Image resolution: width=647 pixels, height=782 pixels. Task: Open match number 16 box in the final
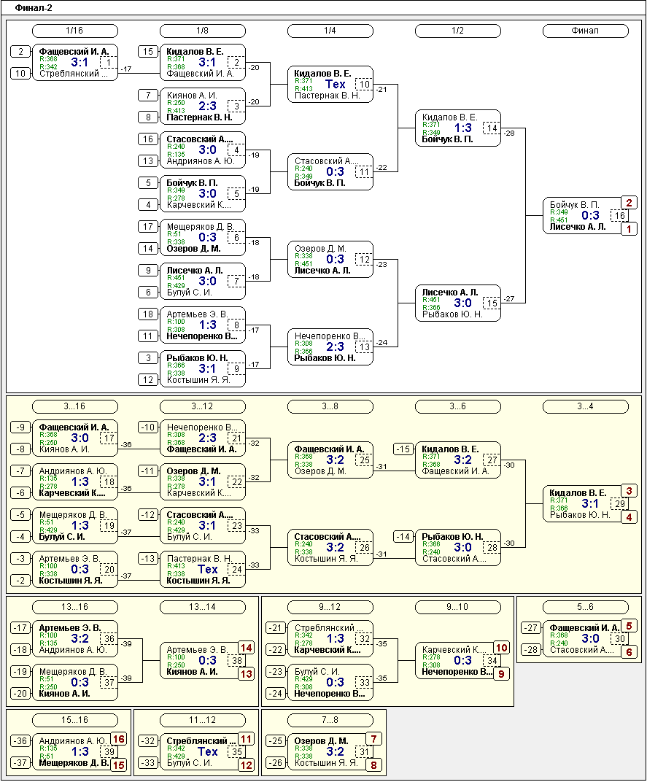619,216
